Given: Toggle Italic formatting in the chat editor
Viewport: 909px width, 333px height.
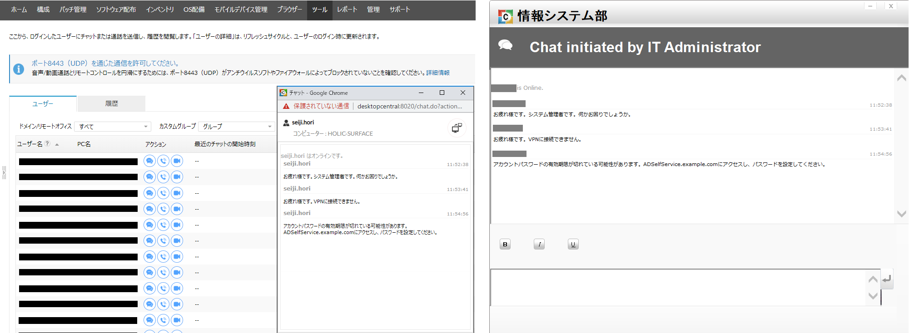Looking at the screenshot, I should pyautogui.click(x=539, y=244).
